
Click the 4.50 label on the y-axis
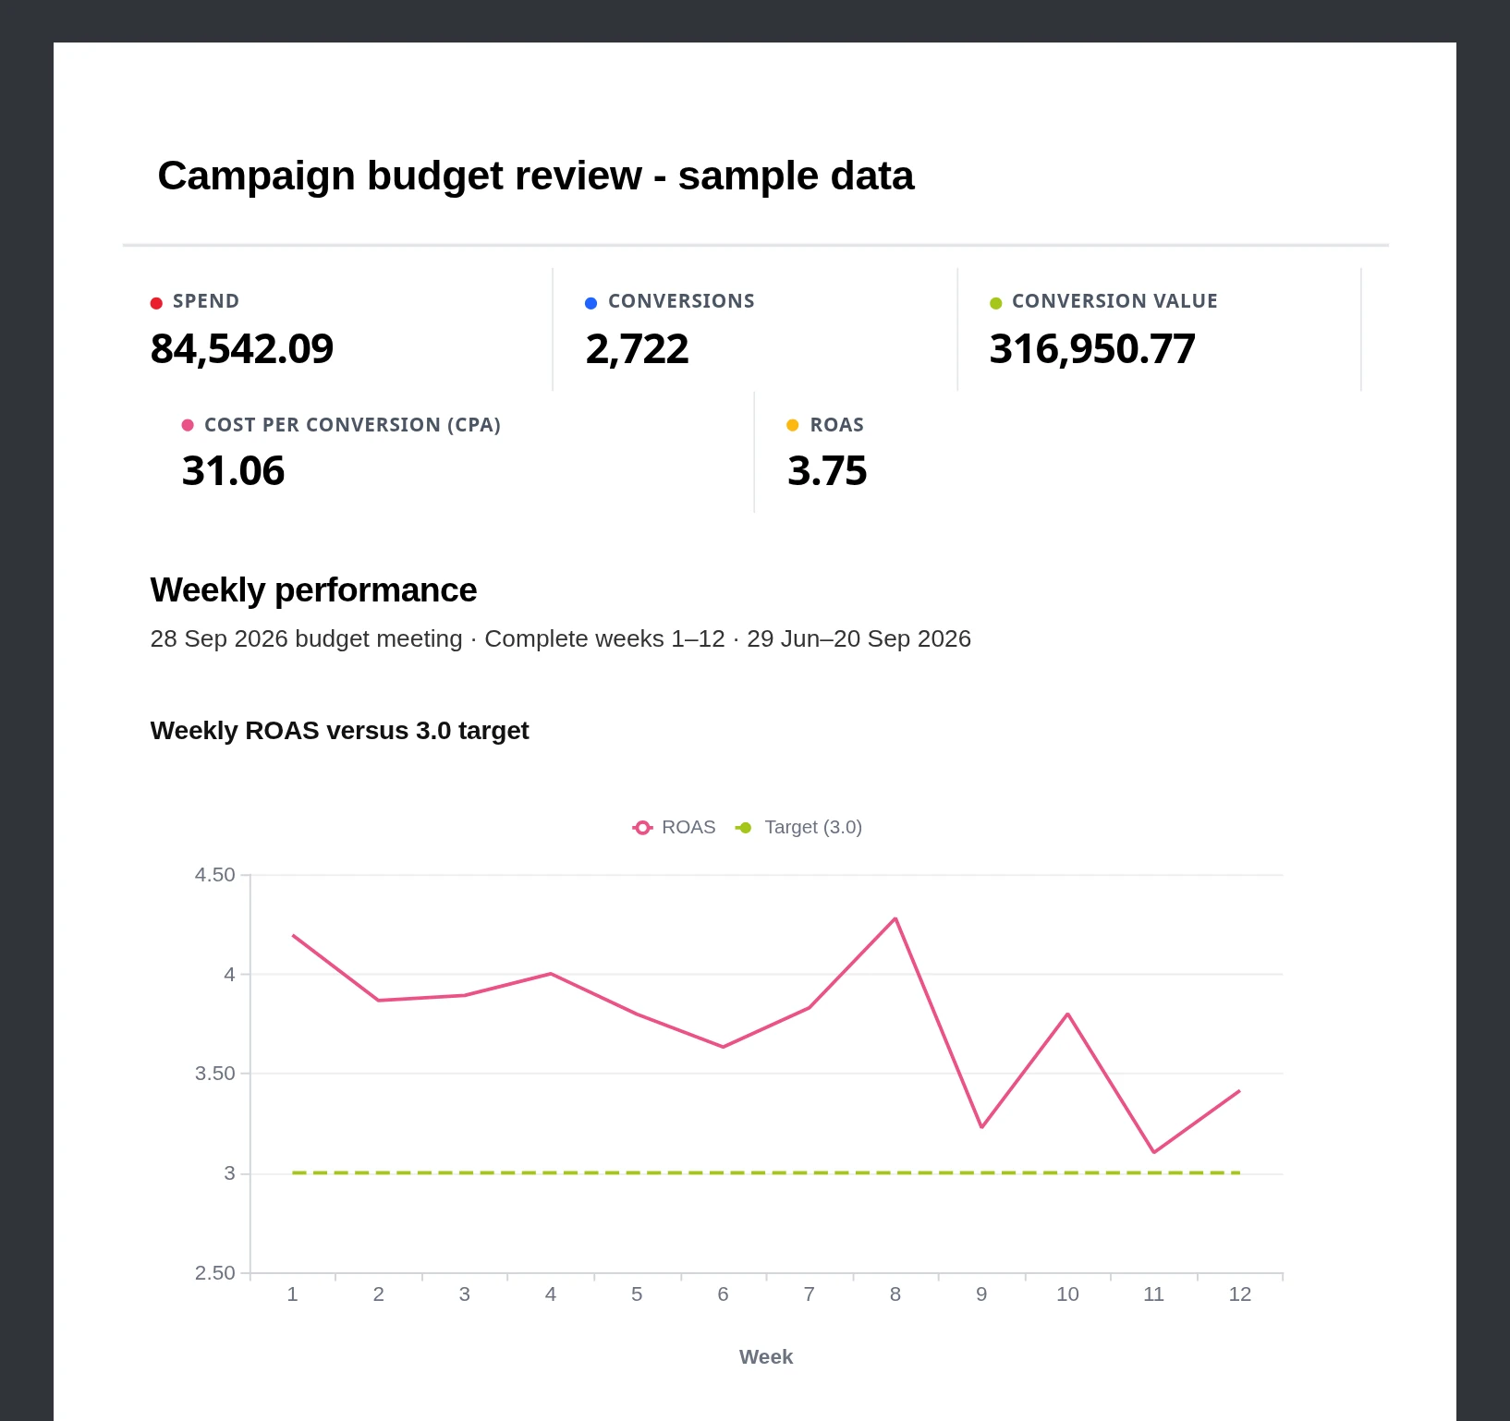click(214, 875)
